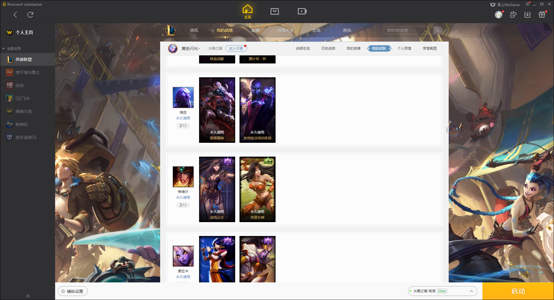Switch to the 英雄大全 tab
The width and height of the screenshot is (554, 300).
tap(286, 30)
